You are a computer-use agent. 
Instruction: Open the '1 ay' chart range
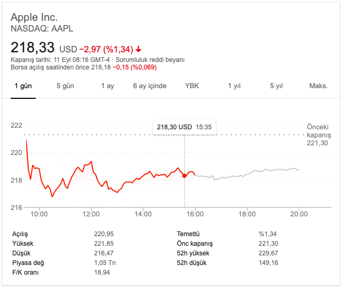pos(107,86)
